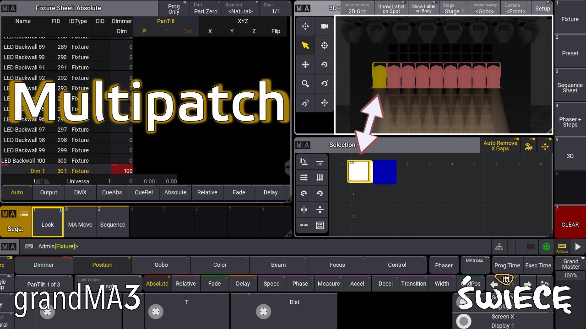Click the ShCuts keyboard shortcuts icon
The height and width of the screenshot is (329, 586).
(x=562, y=247)
